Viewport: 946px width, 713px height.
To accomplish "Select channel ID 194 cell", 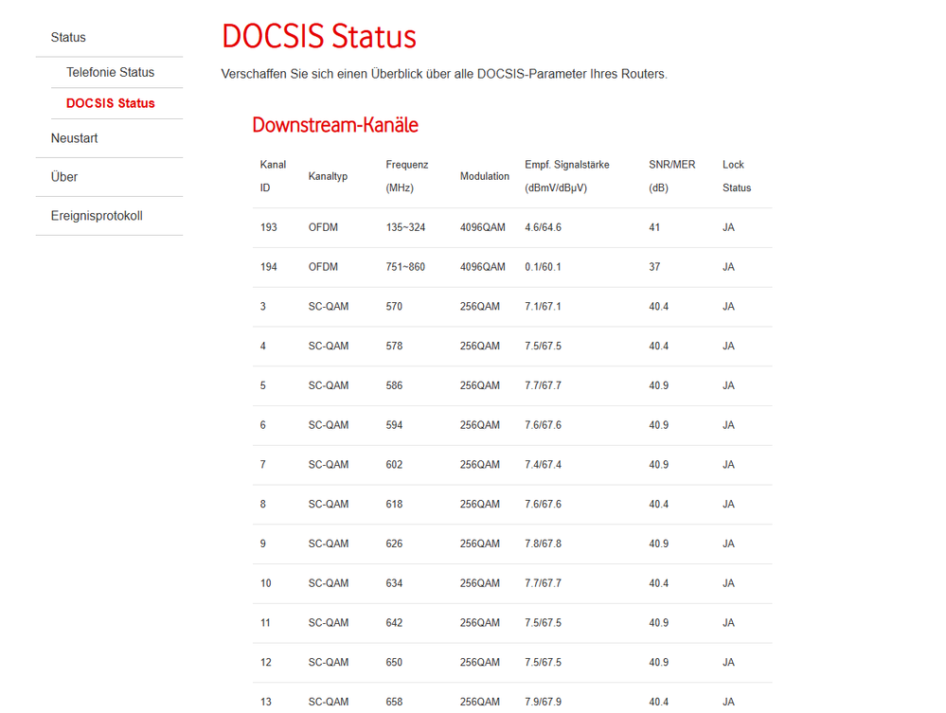I will [269, 267].
